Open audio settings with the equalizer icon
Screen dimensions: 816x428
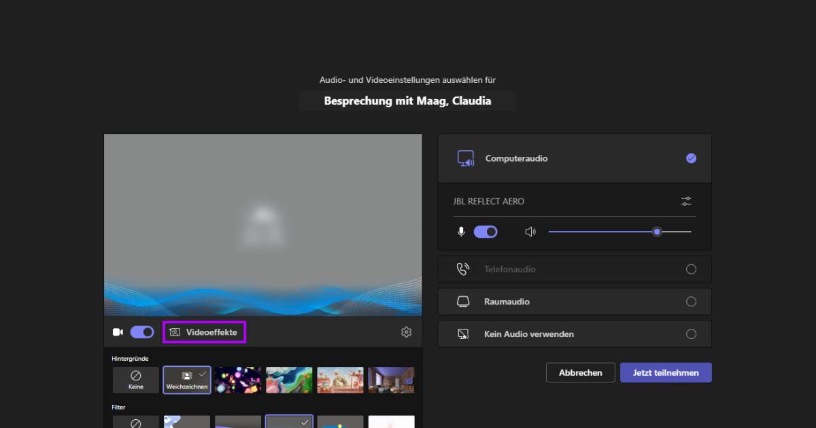(x=685, y=201)
